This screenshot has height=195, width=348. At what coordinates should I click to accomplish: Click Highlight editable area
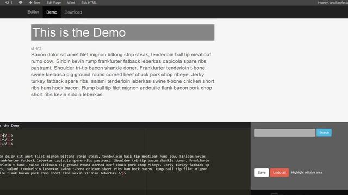click(x=307, y=172)
